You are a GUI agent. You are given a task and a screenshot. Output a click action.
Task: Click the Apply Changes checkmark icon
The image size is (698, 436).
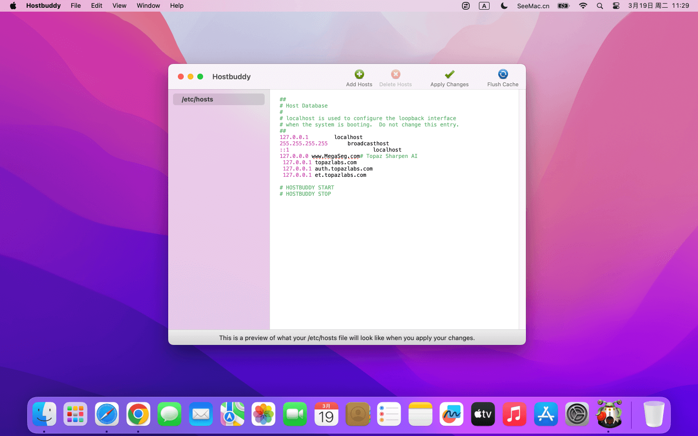449,74
